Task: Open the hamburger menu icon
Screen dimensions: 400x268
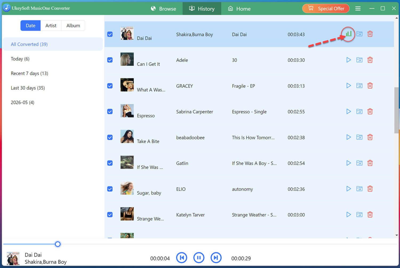Action: point(358,9)
